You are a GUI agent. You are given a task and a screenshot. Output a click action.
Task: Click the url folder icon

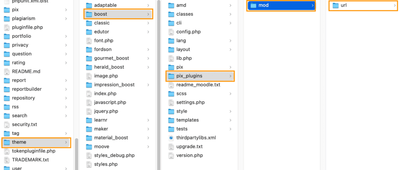coord(335,5)
